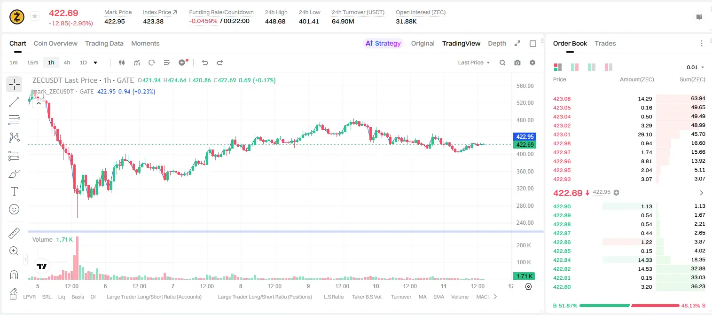Select the 1h timeframe
Viewport: 712px width, 315px height.
(x=51, y=63)
